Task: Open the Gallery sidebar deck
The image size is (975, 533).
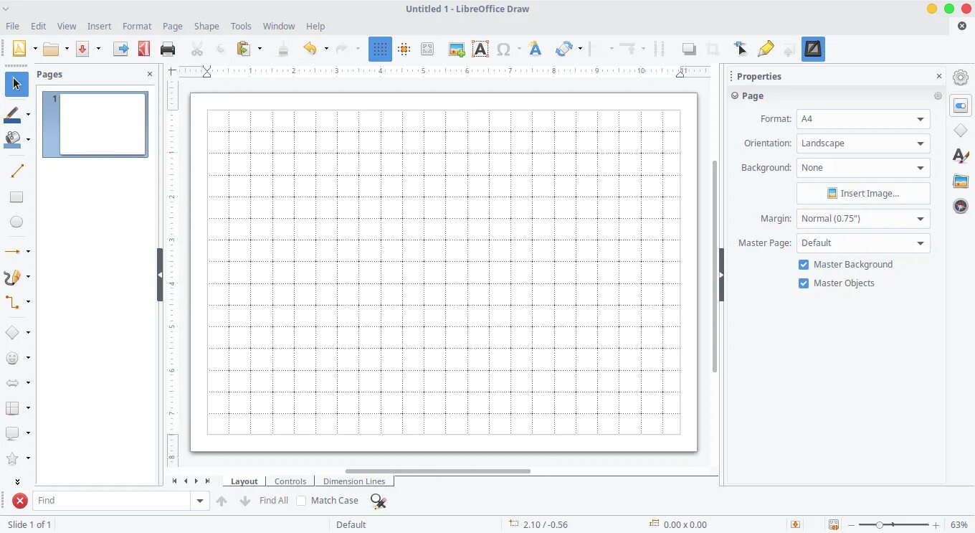Action: point(961,181)
